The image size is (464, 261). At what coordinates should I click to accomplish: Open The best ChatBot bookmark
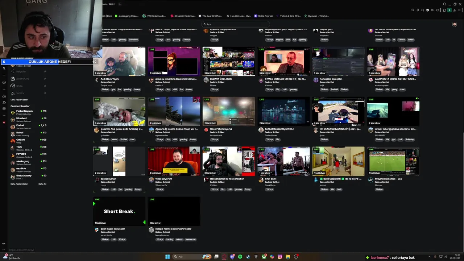(210, 16)
